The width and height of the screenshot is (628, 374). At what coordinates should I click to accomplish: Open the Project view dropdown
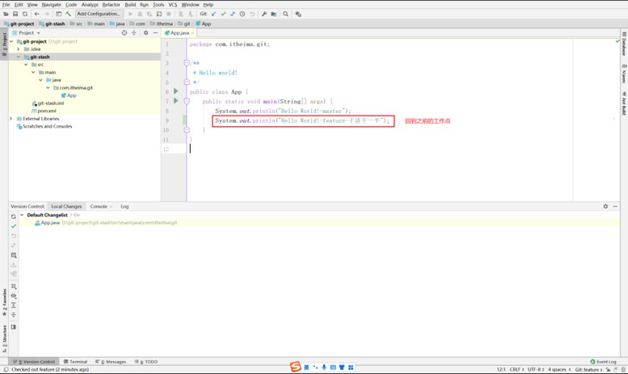(27, 33)
